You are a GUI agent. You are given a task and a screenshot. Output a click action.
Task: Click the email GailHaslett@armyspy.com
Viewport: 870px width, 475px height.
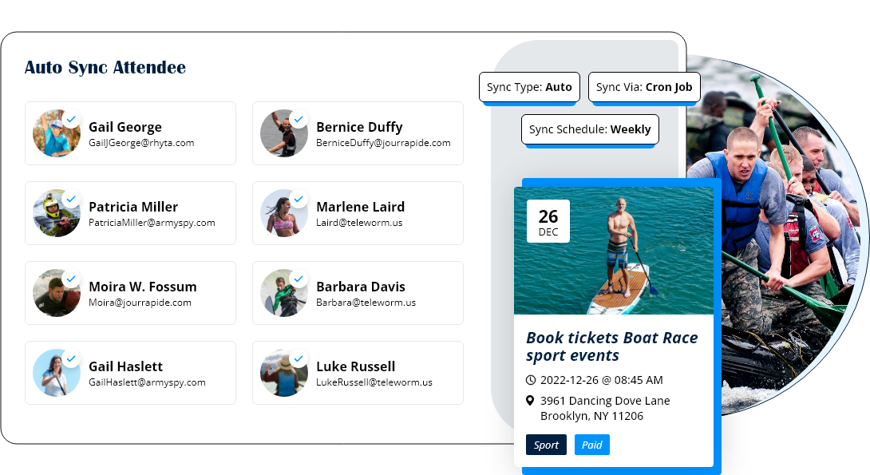pos(147,382)
